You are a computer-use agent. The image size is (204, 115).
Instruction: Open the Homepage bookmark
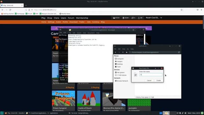pos(20,13)
